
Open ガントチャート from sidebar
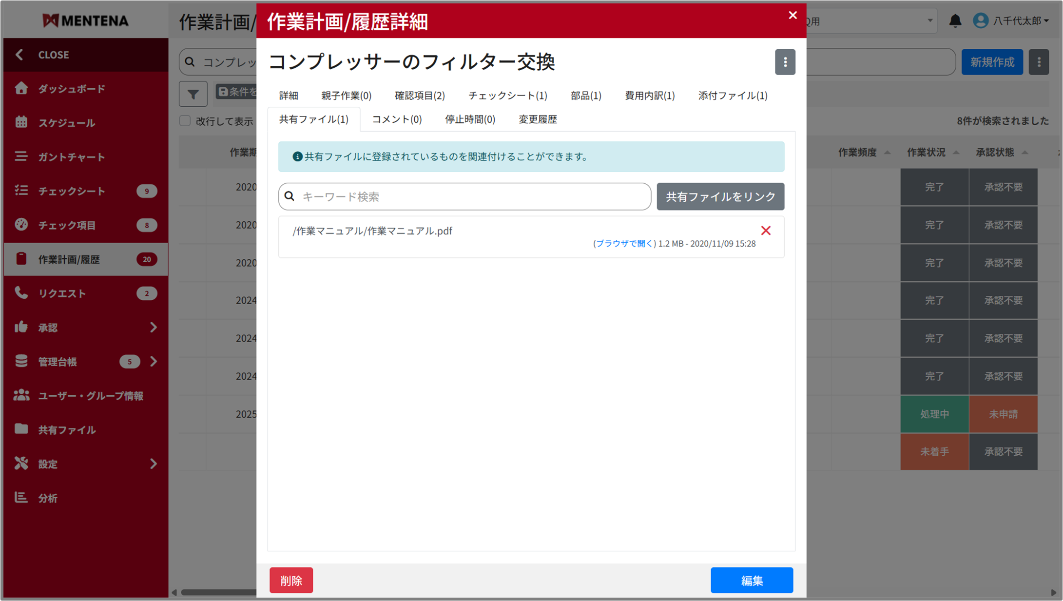coord(72,157)
